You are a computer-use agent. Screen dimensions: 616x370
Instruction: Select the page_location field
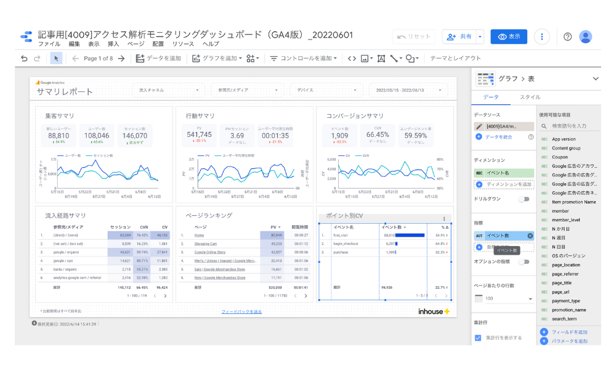[x=565, y=265]
